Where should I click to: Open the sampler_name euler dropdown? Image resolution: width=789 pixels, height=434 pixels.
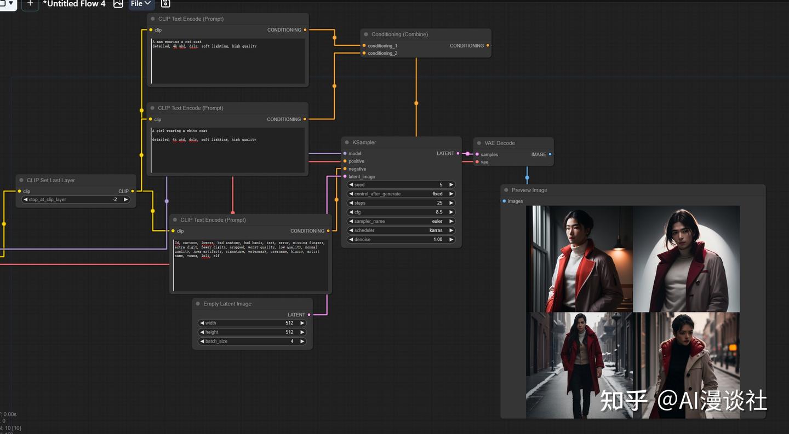pyautogui.click(x=401, y=222)
